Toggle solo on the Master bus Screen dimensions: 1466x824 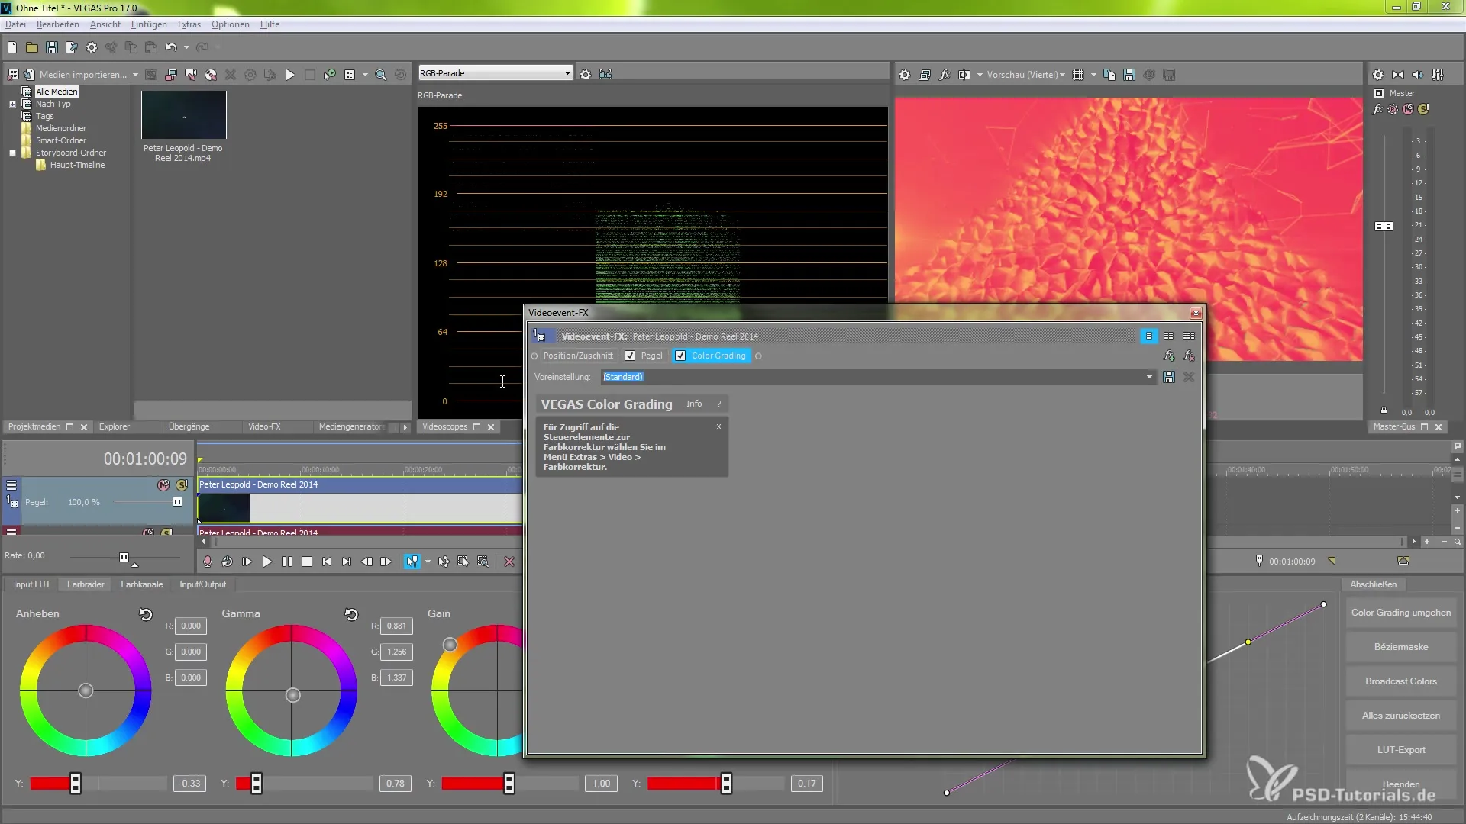(x=1423, y=109)
